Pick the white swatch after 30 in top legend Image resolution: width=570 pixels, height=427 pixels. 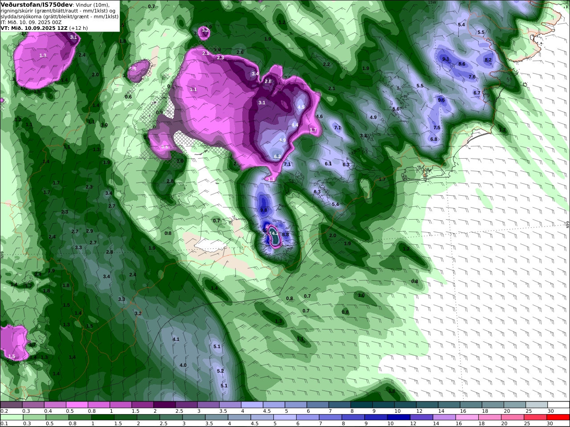click(559, 405)
